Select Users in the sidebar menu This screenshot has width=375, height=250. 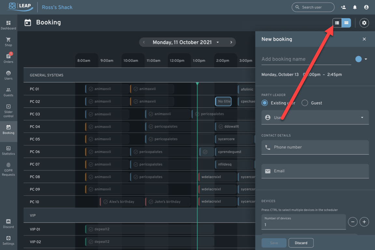(x=8, y=75)
